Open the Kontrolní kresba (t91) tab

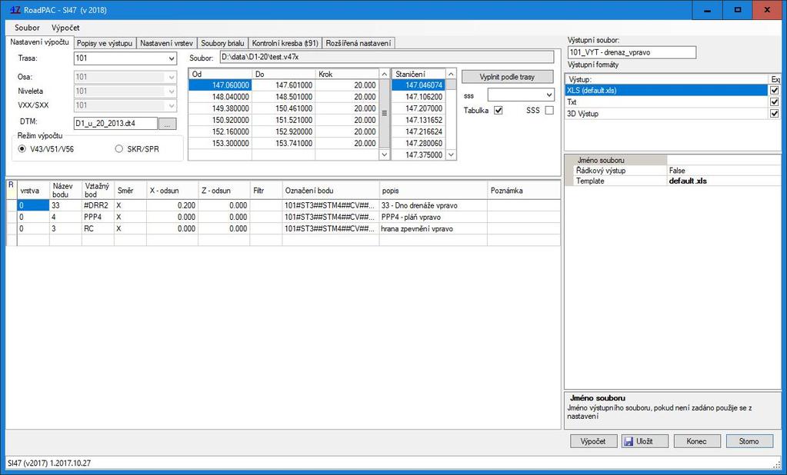(x=285, y=43)
